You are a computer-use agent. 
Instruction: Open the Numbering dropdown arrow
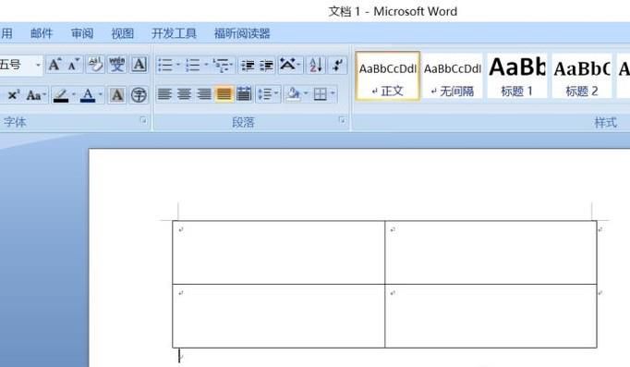(206, 65)
